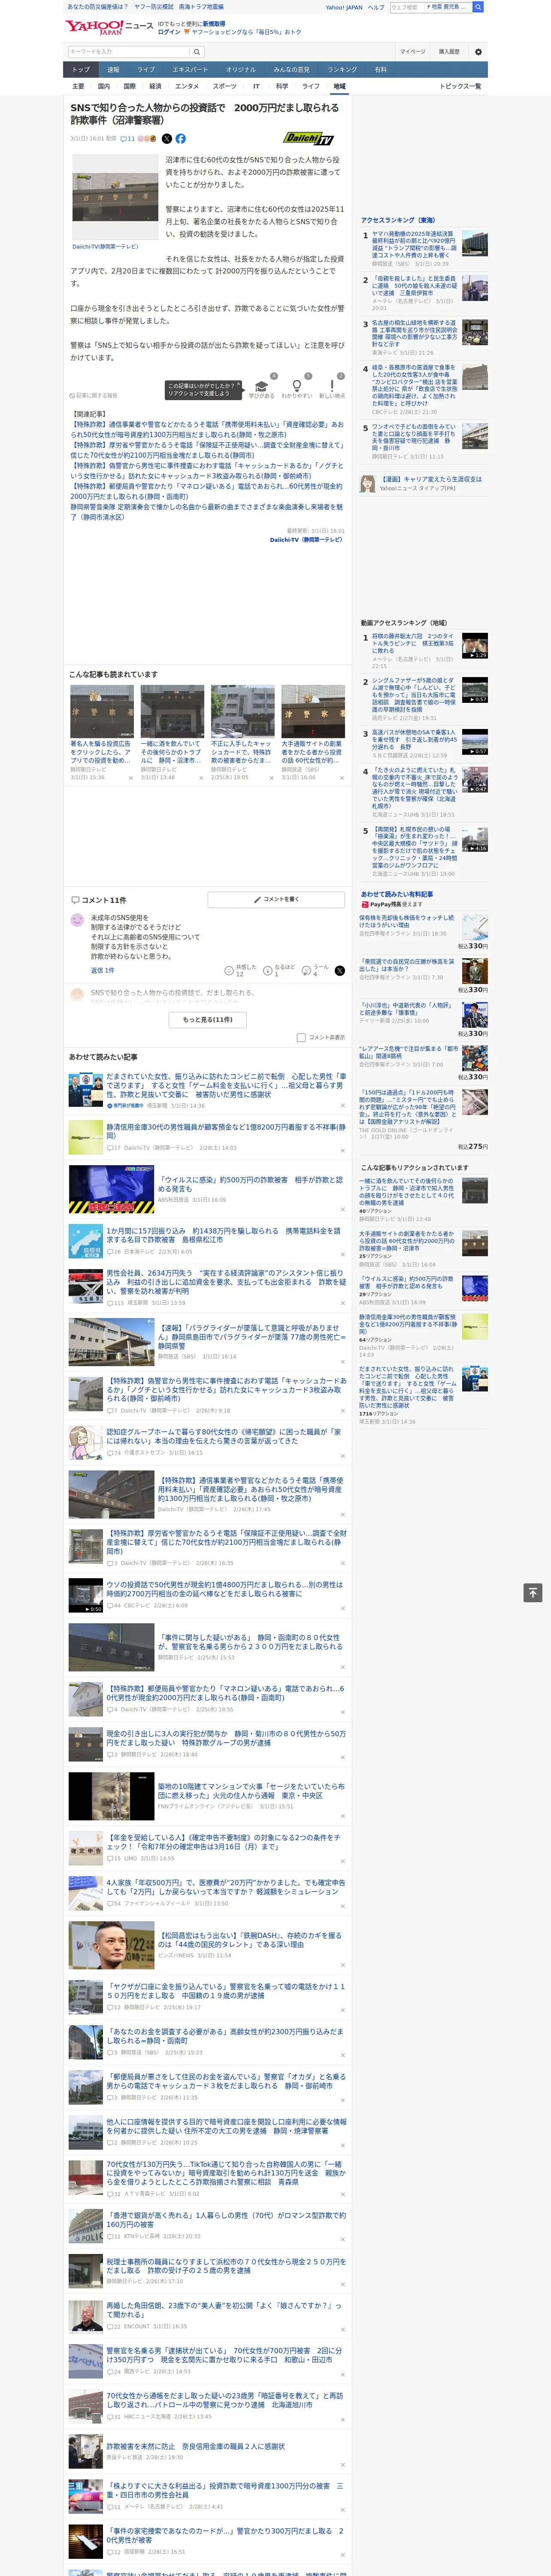Open トピックス一覧 link

[x=460, y=86]
